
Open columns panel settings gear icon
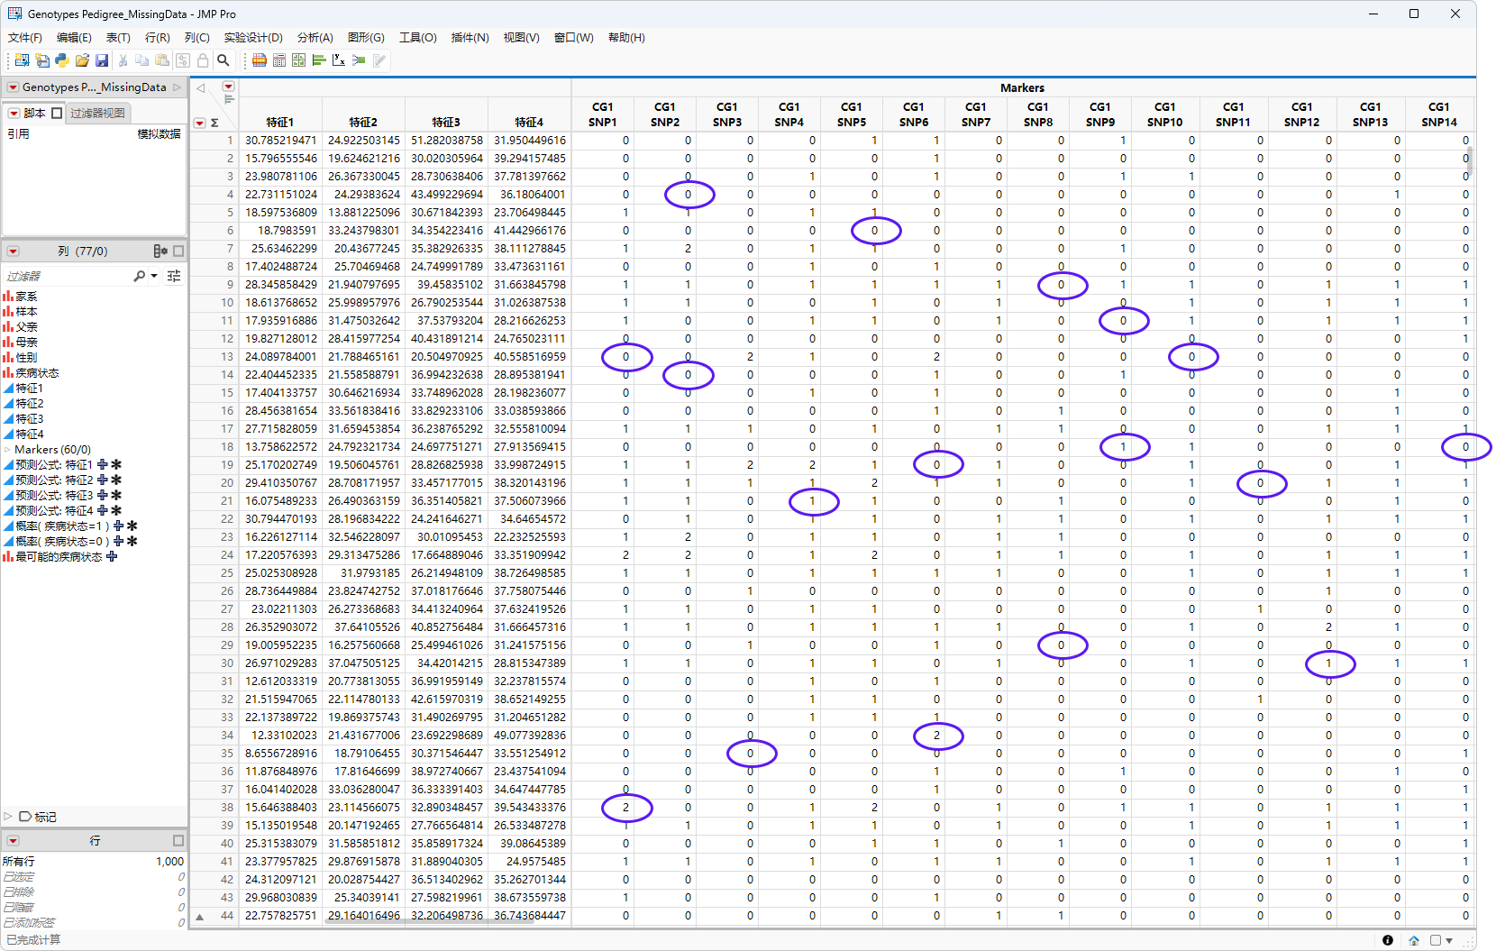tap(160, 251)
